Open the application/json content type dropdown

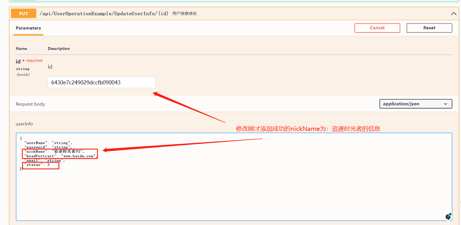[x=416, y=104]
